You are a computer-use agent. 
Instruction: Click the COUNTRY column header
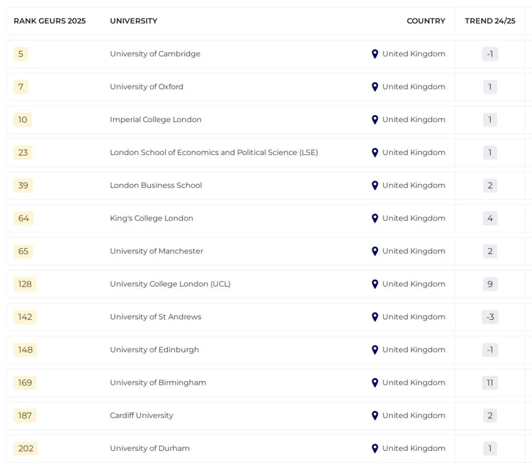[426, 21]
